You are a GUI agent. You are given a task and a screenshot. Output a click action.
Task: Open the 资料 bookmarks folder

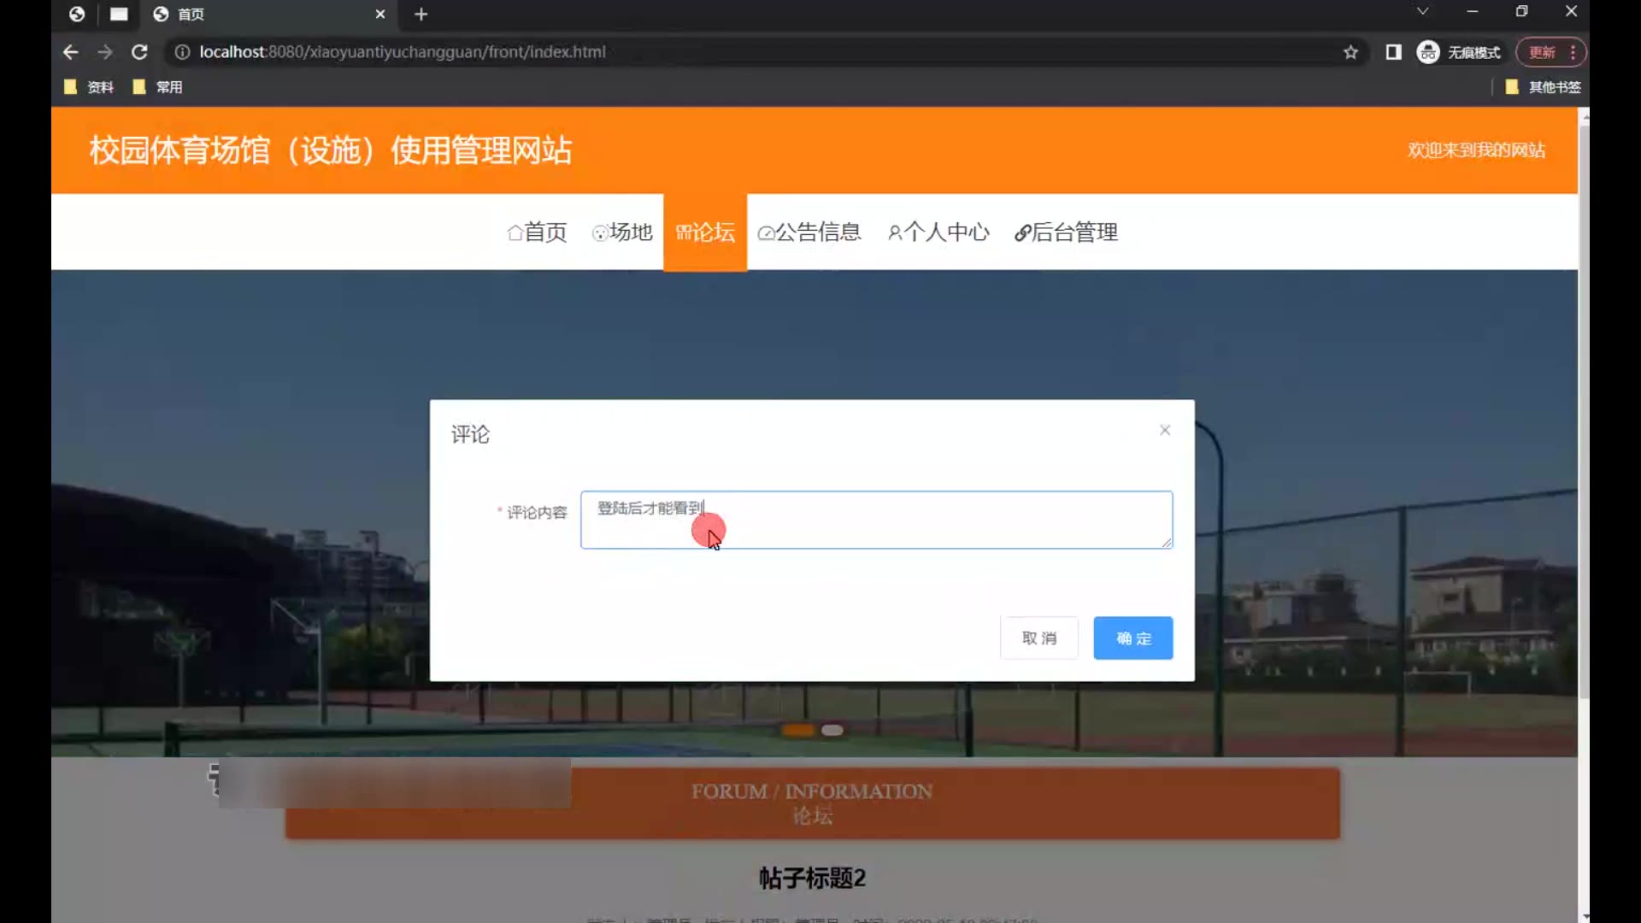coord(89,87)
